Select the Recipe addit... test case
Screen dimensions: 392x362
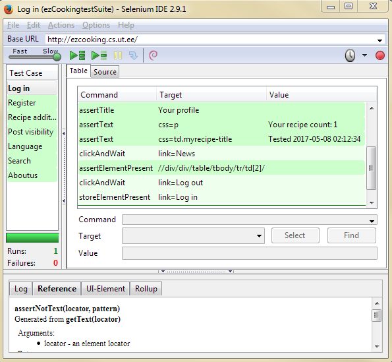pyautogui.click(x=32, y=117)
